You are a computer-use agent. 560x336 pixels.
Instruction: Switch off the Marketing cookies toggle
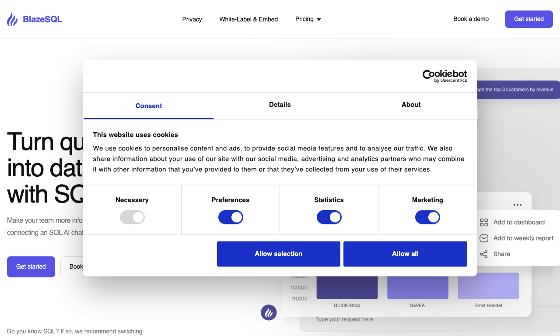point(427,217)
